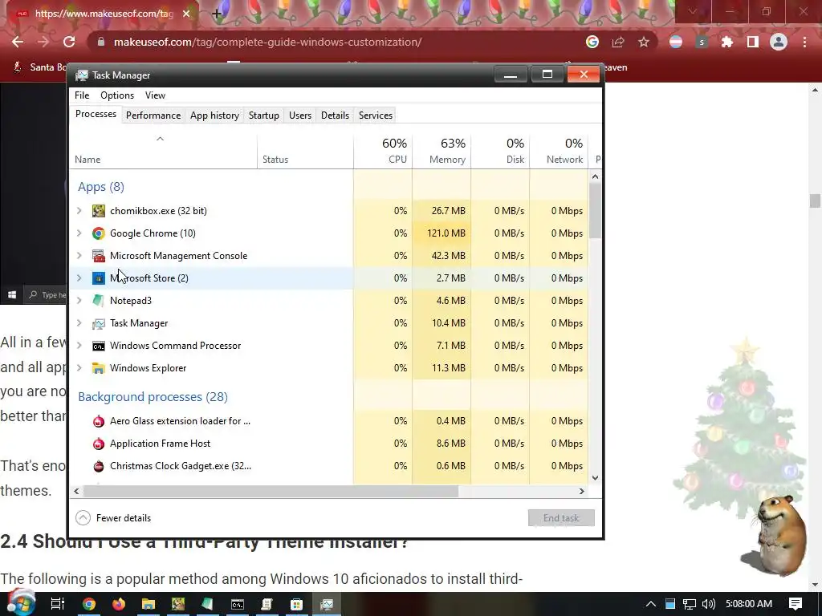The image size is (822, 616).
Task: Open the View menu in Task Manager
Action: click(155, 95)
